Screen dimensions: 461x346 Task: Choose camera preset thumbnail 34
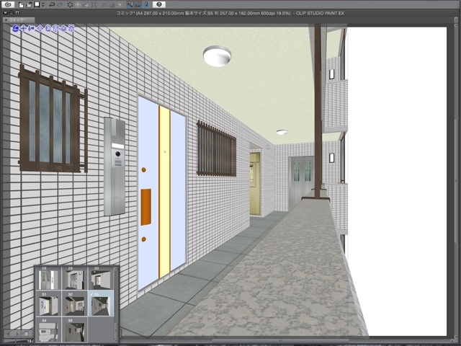(48, 329)
